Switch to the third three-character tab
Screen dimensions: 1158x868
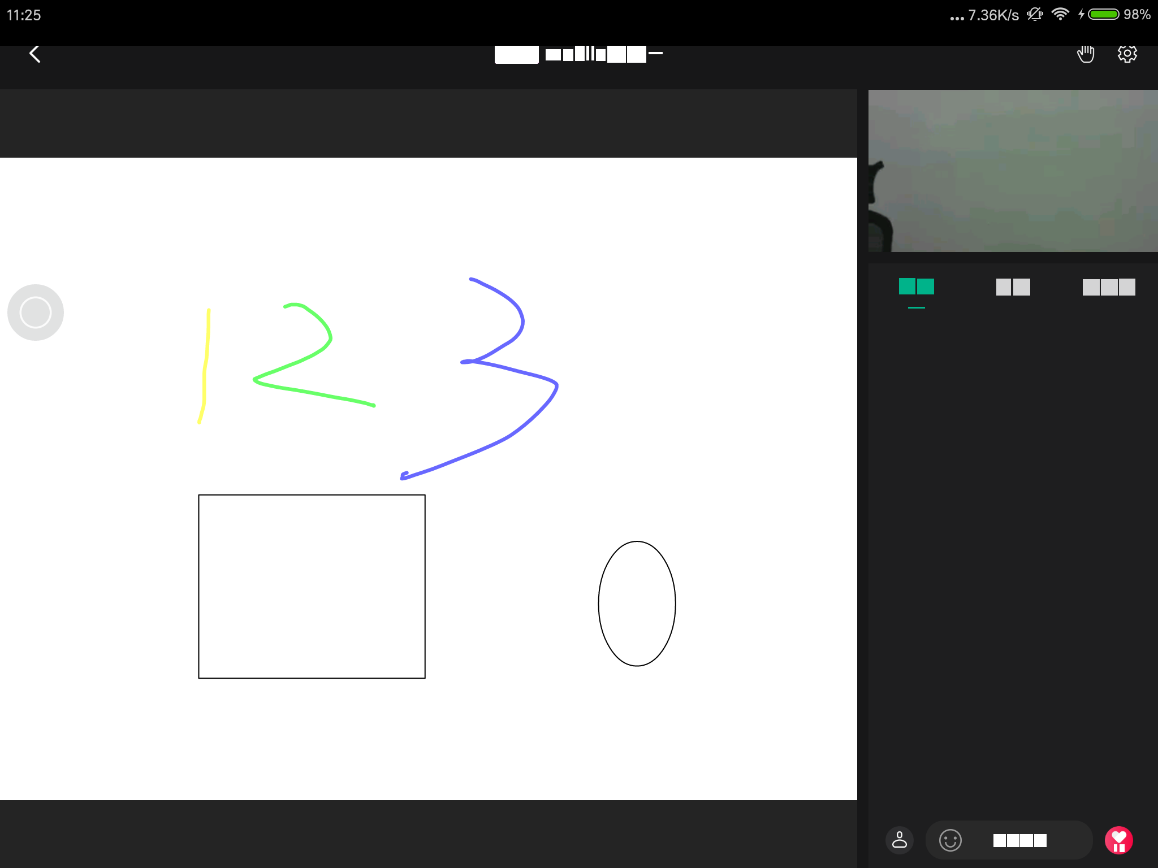click(1108, 287)
